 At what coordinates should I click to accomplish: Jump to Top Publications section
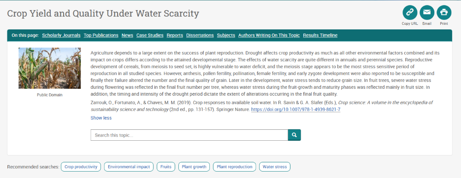point(101,35)
